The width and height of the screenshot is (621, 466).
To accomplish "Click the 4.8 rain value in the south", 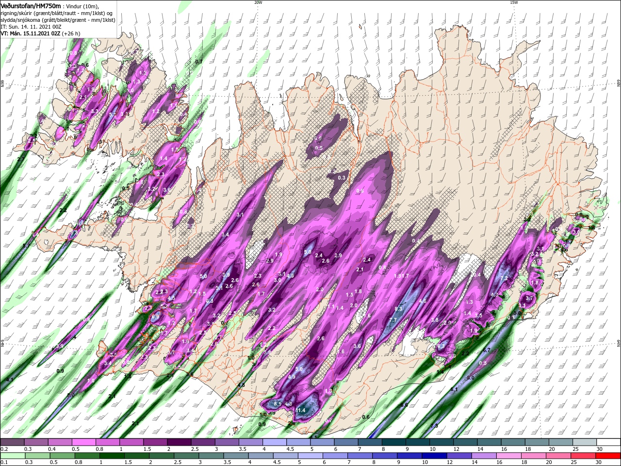I will click(x=241, y=385).
